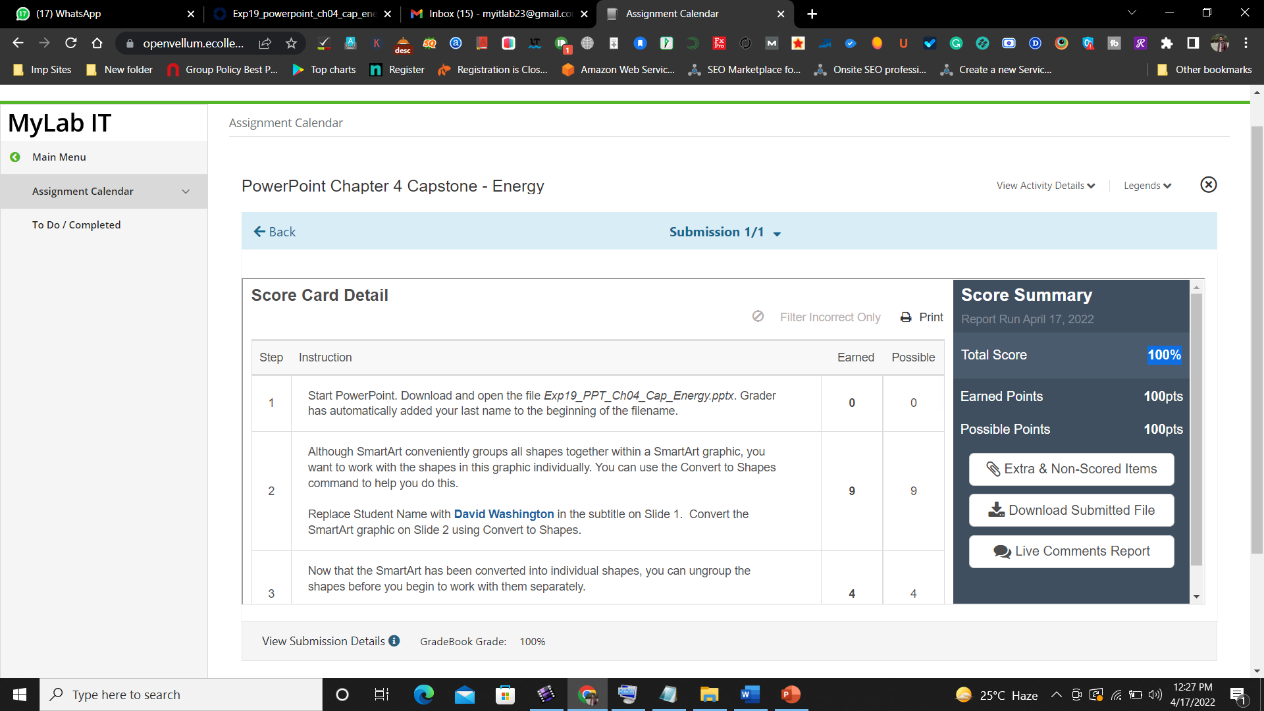Image resolution: width=1264 pixels, height=711 pixels.
Task: Reload the current page
Action: pos(71,43)
